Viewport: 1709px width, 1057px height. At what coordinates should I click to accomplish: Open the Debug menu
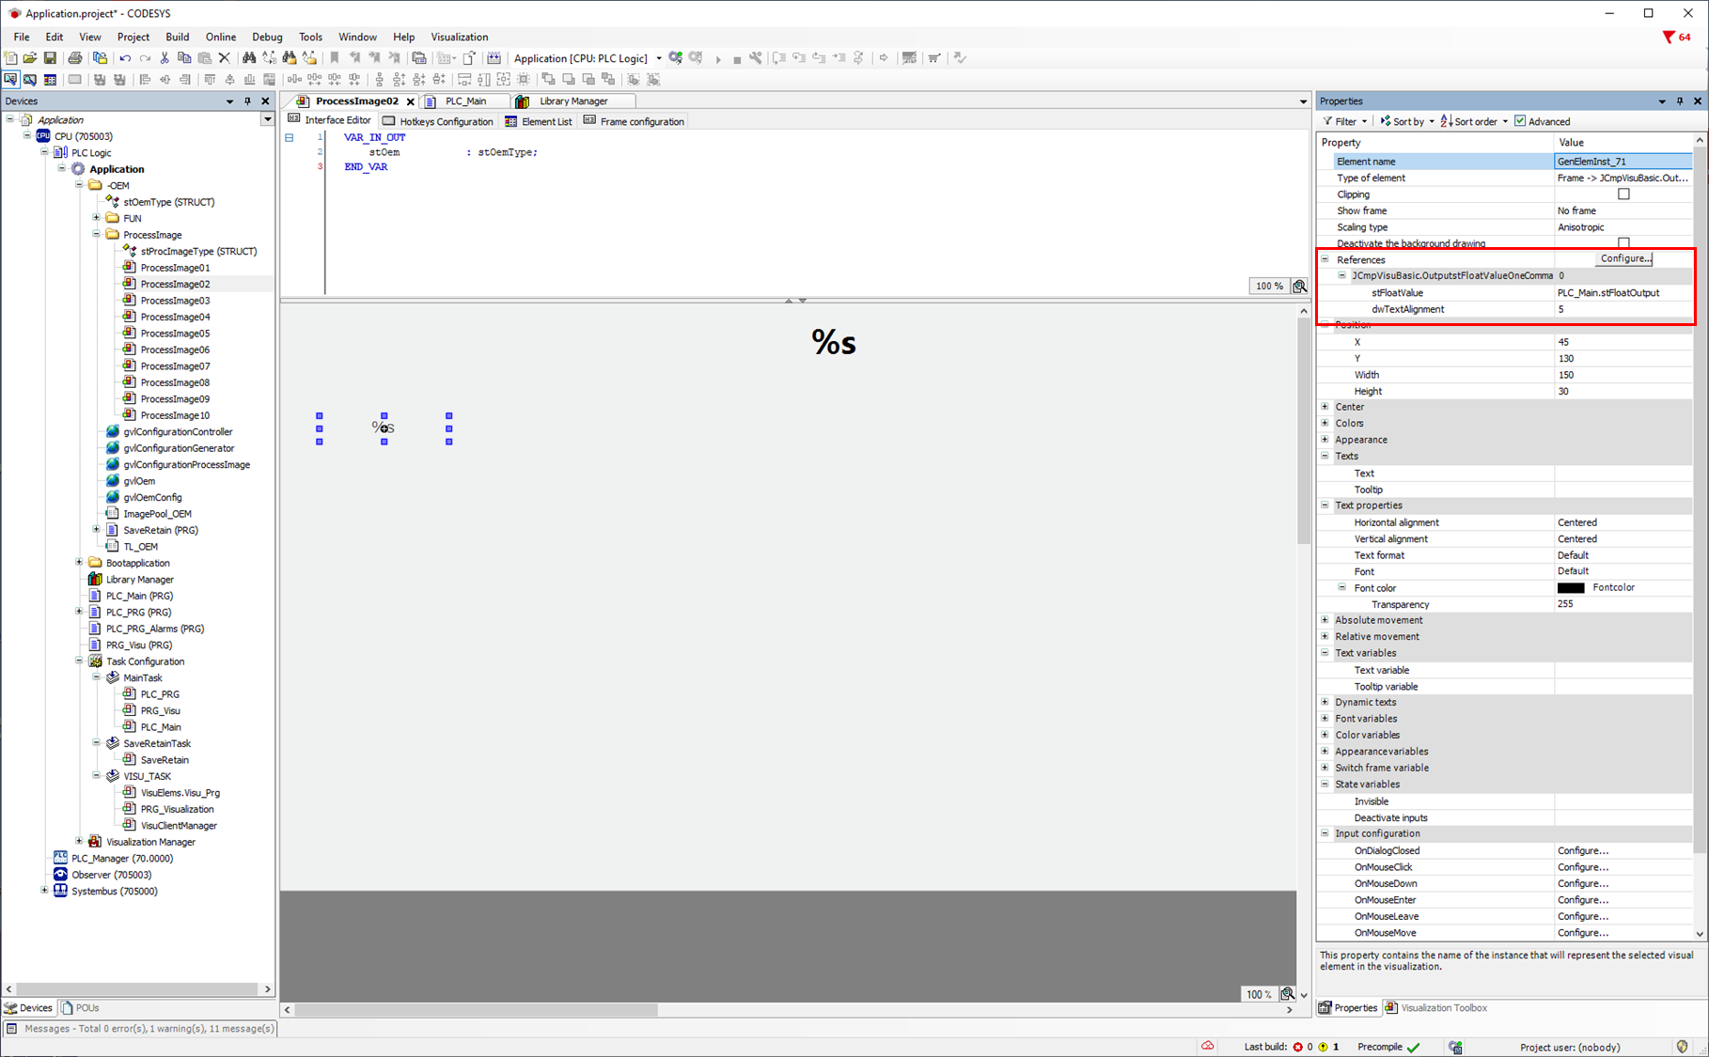click(x=267, y=37)
